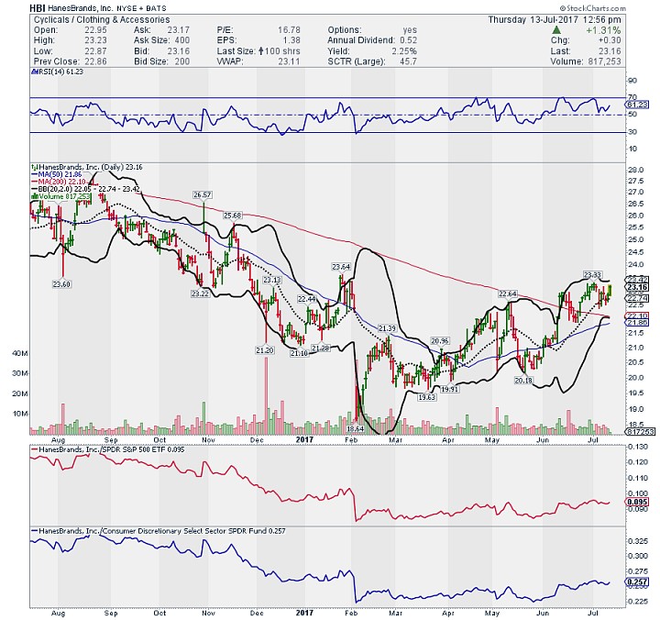This screenshot has height=620, width=660.
Task: Click the boxed 817253 volume axis value
Action: [x=641, y=432]
